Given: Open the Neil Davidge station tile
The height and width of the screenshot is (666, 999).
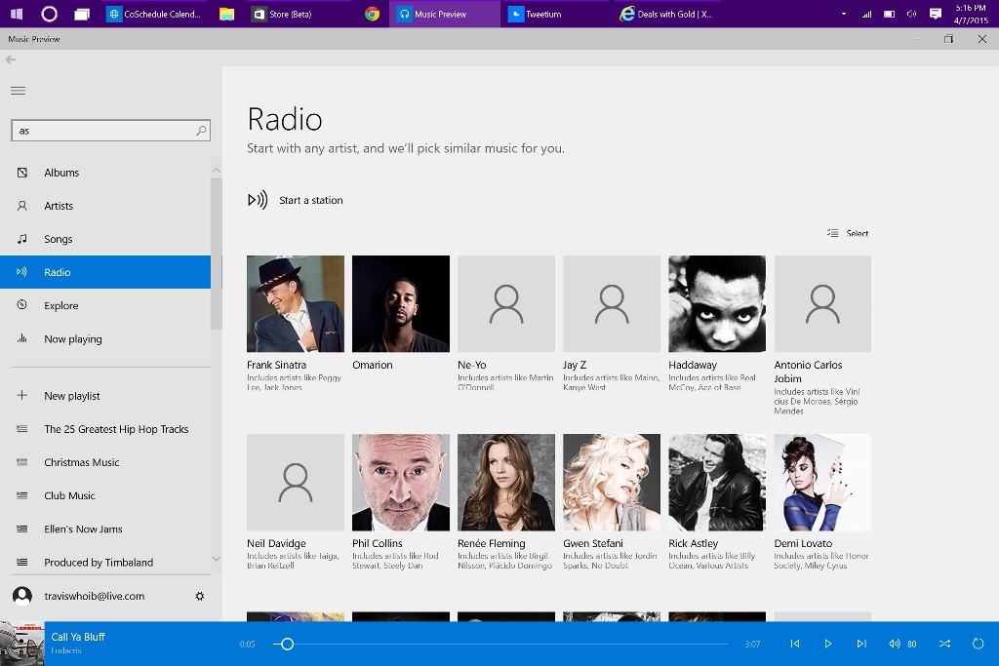Looking at the screenshot, I should click(x=296, y=483).
